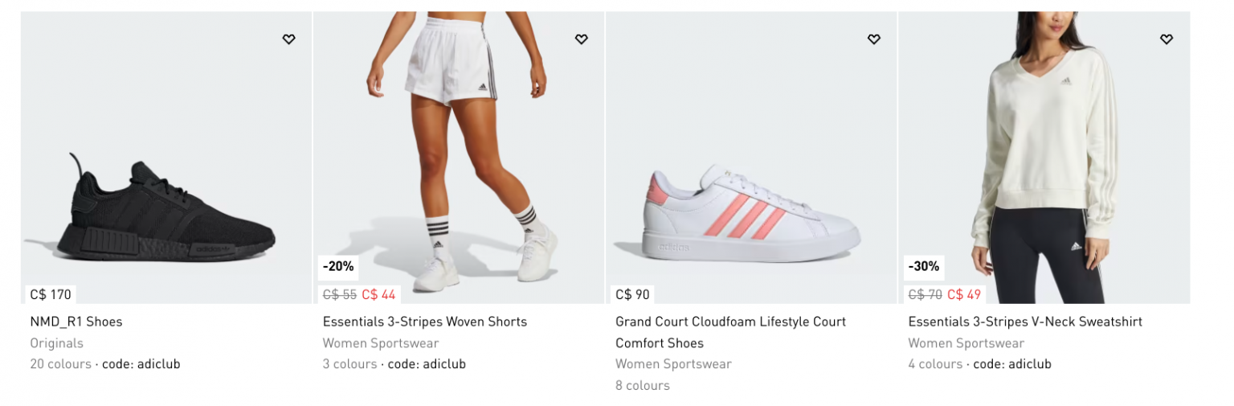Open Essentials 3-Stripes Woven Shorts title link
The width and height of the screenshot is (1234, 406).
[x=425, y=322]
